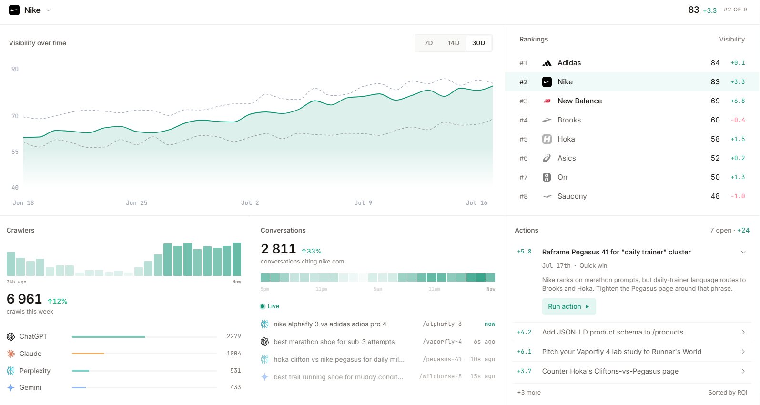Click the /vaporfly-4 path link
This screenshot has height=405, width=760.
pyautogui.click(x=442, y=342)
